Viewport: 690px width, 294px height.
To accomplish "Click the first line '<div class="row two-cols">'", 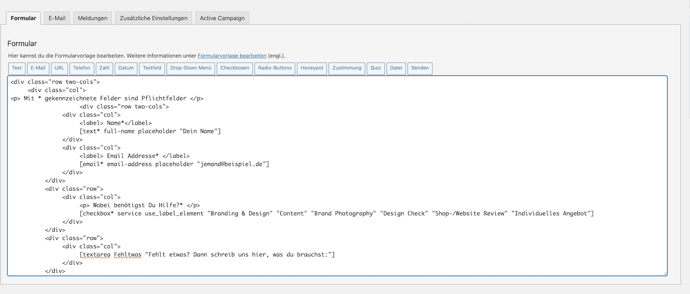I will point(55,82).
